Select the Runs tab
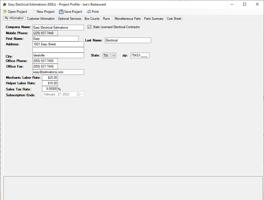This screenshot has height=200, width=264. click(107, 19)
